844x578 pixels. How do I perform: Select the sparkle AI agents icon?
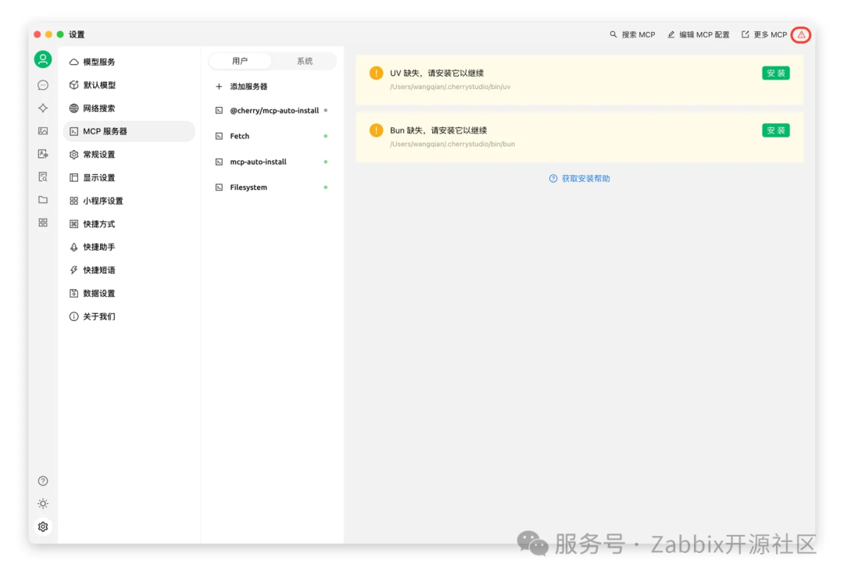pos(43,108)
